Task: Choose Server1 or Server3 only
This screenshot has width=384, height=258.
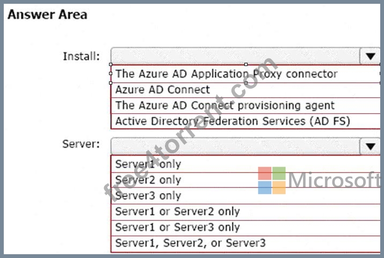Action: pos(245,227)
